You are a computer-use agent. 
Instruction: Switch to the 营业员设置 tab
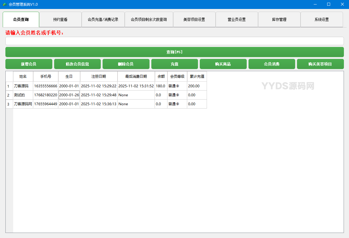[237, 19]
